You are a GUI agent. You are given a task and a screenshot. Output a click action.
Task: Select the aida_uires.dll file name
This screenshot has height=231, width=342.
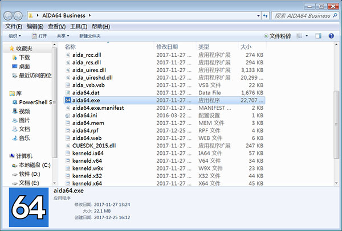[89, 70]
